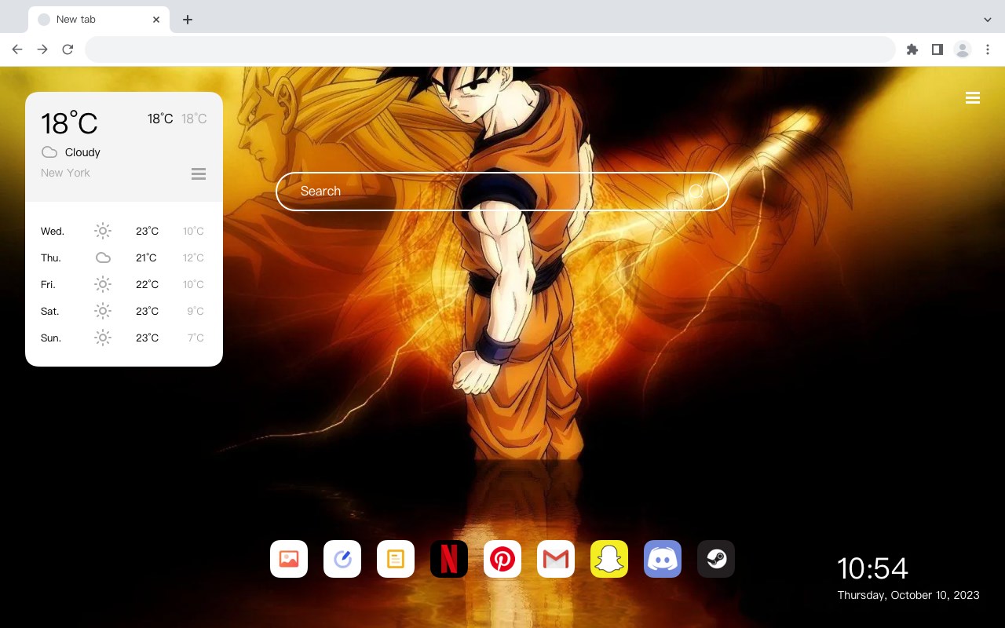Click Thursday's 21°C high temperature
Viewport: 1005px width, 628px height.
pyautogui.click(x=147, y=257)
